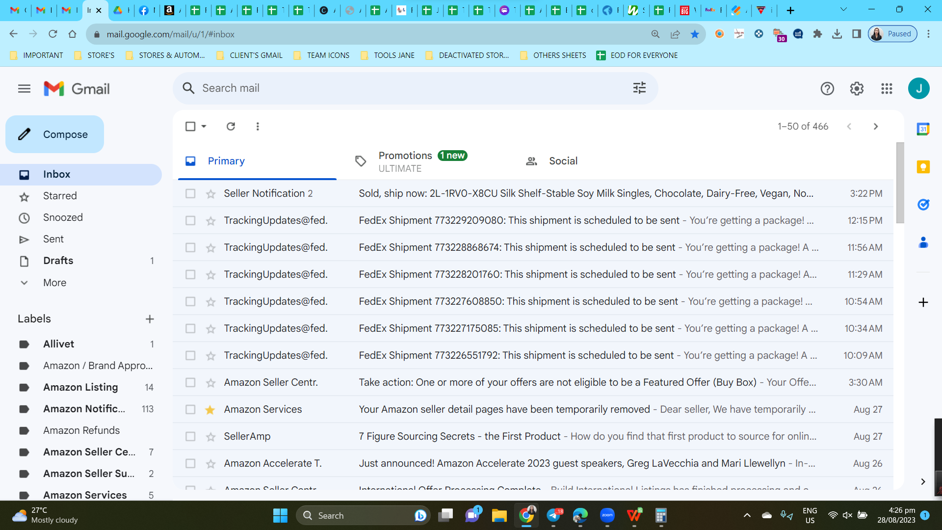Get add-ons plus icon in side panel

[923, 302]
